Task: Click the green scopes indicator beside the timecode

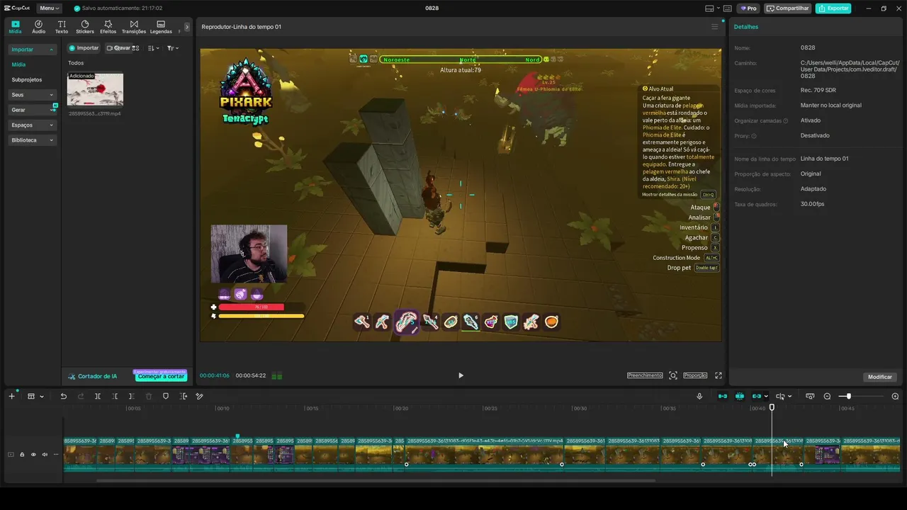Action: click(x=277, y=376)
